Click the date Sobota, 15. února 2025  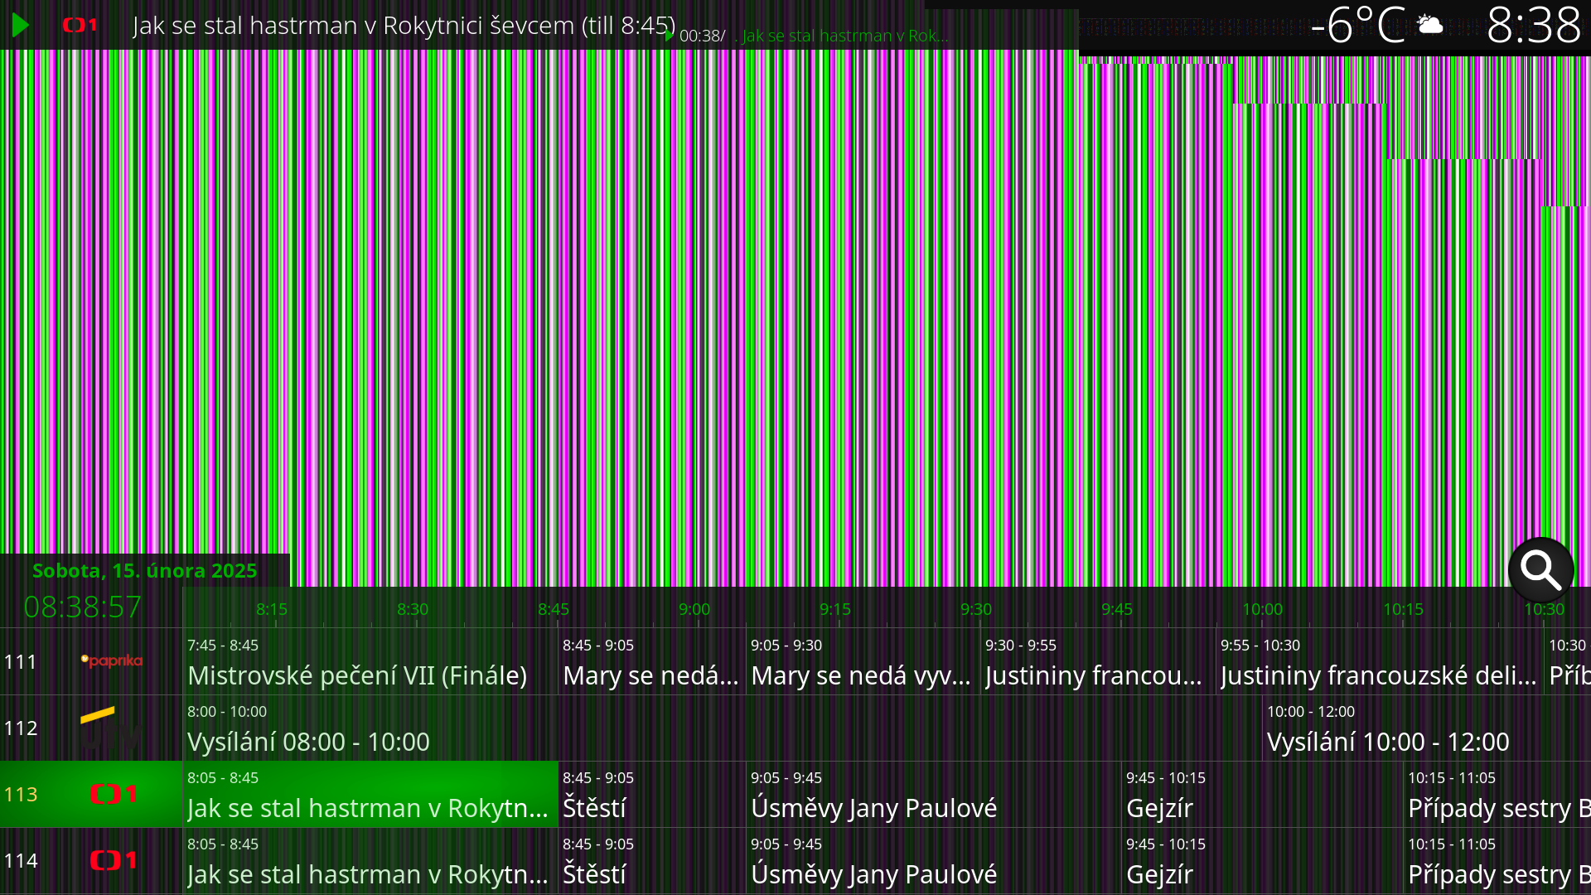(x=144, y=570)
